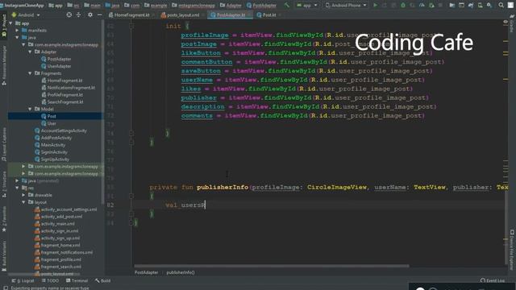The height and width of the screenshot is (290, 516).
Task: Open the Android Phone device dropdown
Action: click(346, 5)
